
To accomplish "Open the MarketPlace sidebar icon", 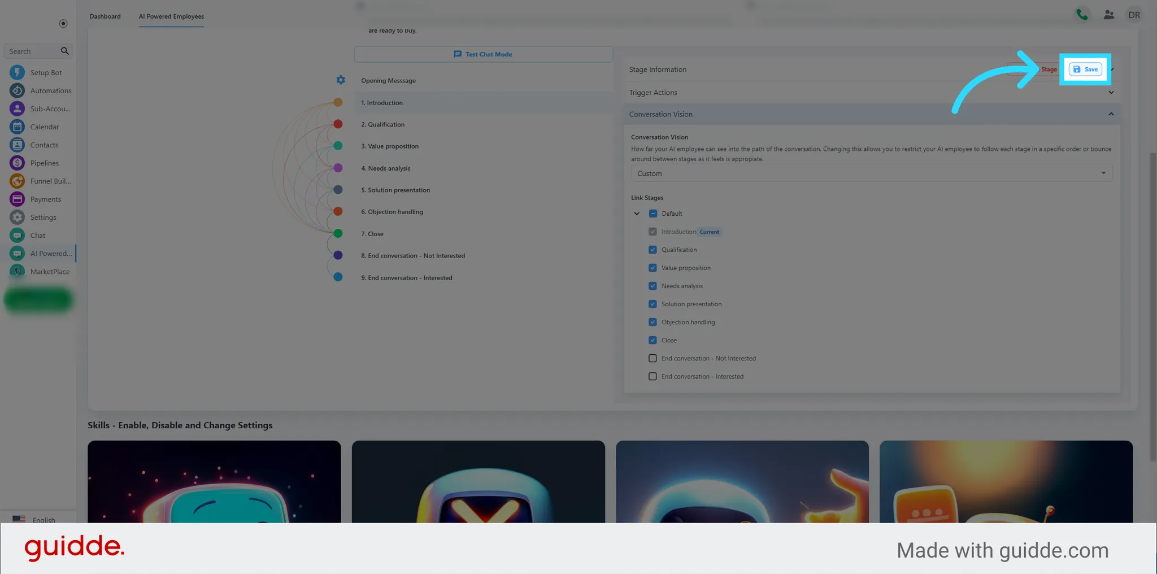I will 17,271.
